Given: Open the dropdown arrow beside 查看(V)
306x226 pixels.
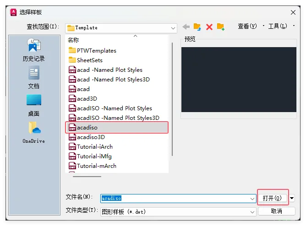Looking at the screenshot, I should (x=264, y=26).
